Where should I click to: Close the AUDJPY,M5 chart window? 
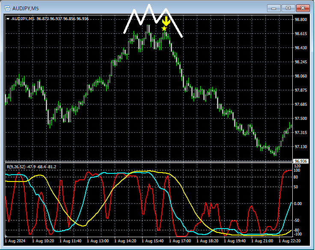(303, 8)
